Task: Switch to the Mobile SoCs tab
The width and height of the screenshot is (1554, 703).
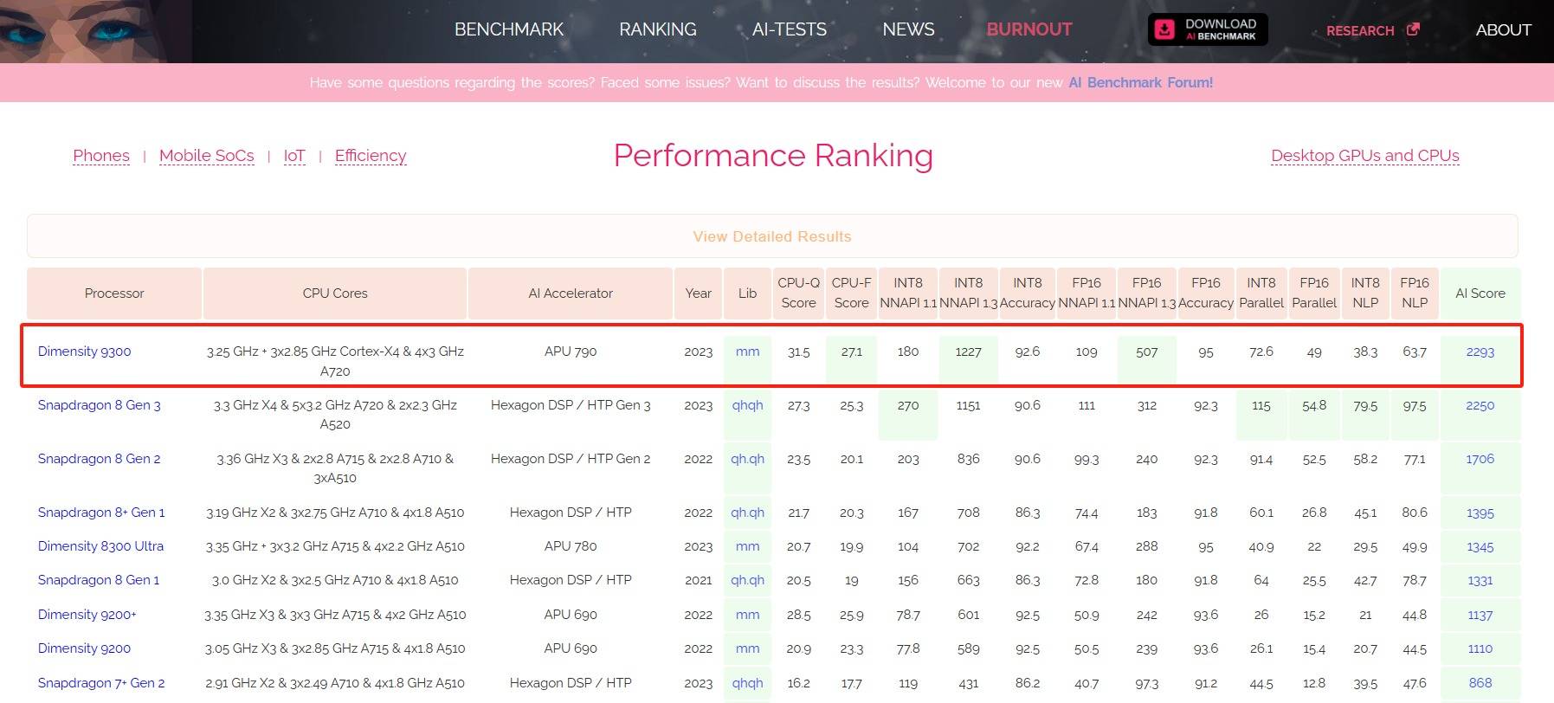Action: [x=206, y=156]
